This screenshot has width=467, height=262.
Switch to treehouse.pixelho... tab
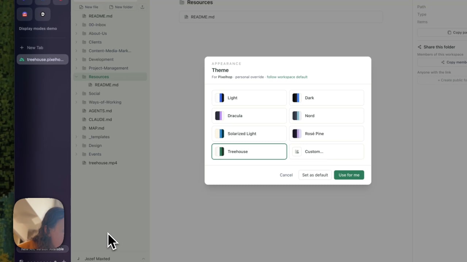pyautogui.click(x=42, y=60)
